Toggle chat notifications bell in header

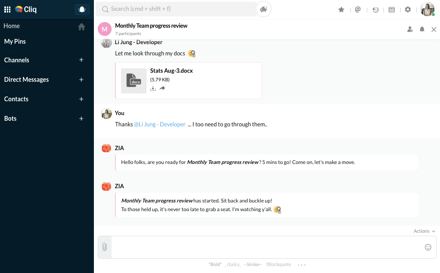coord(422,29)
